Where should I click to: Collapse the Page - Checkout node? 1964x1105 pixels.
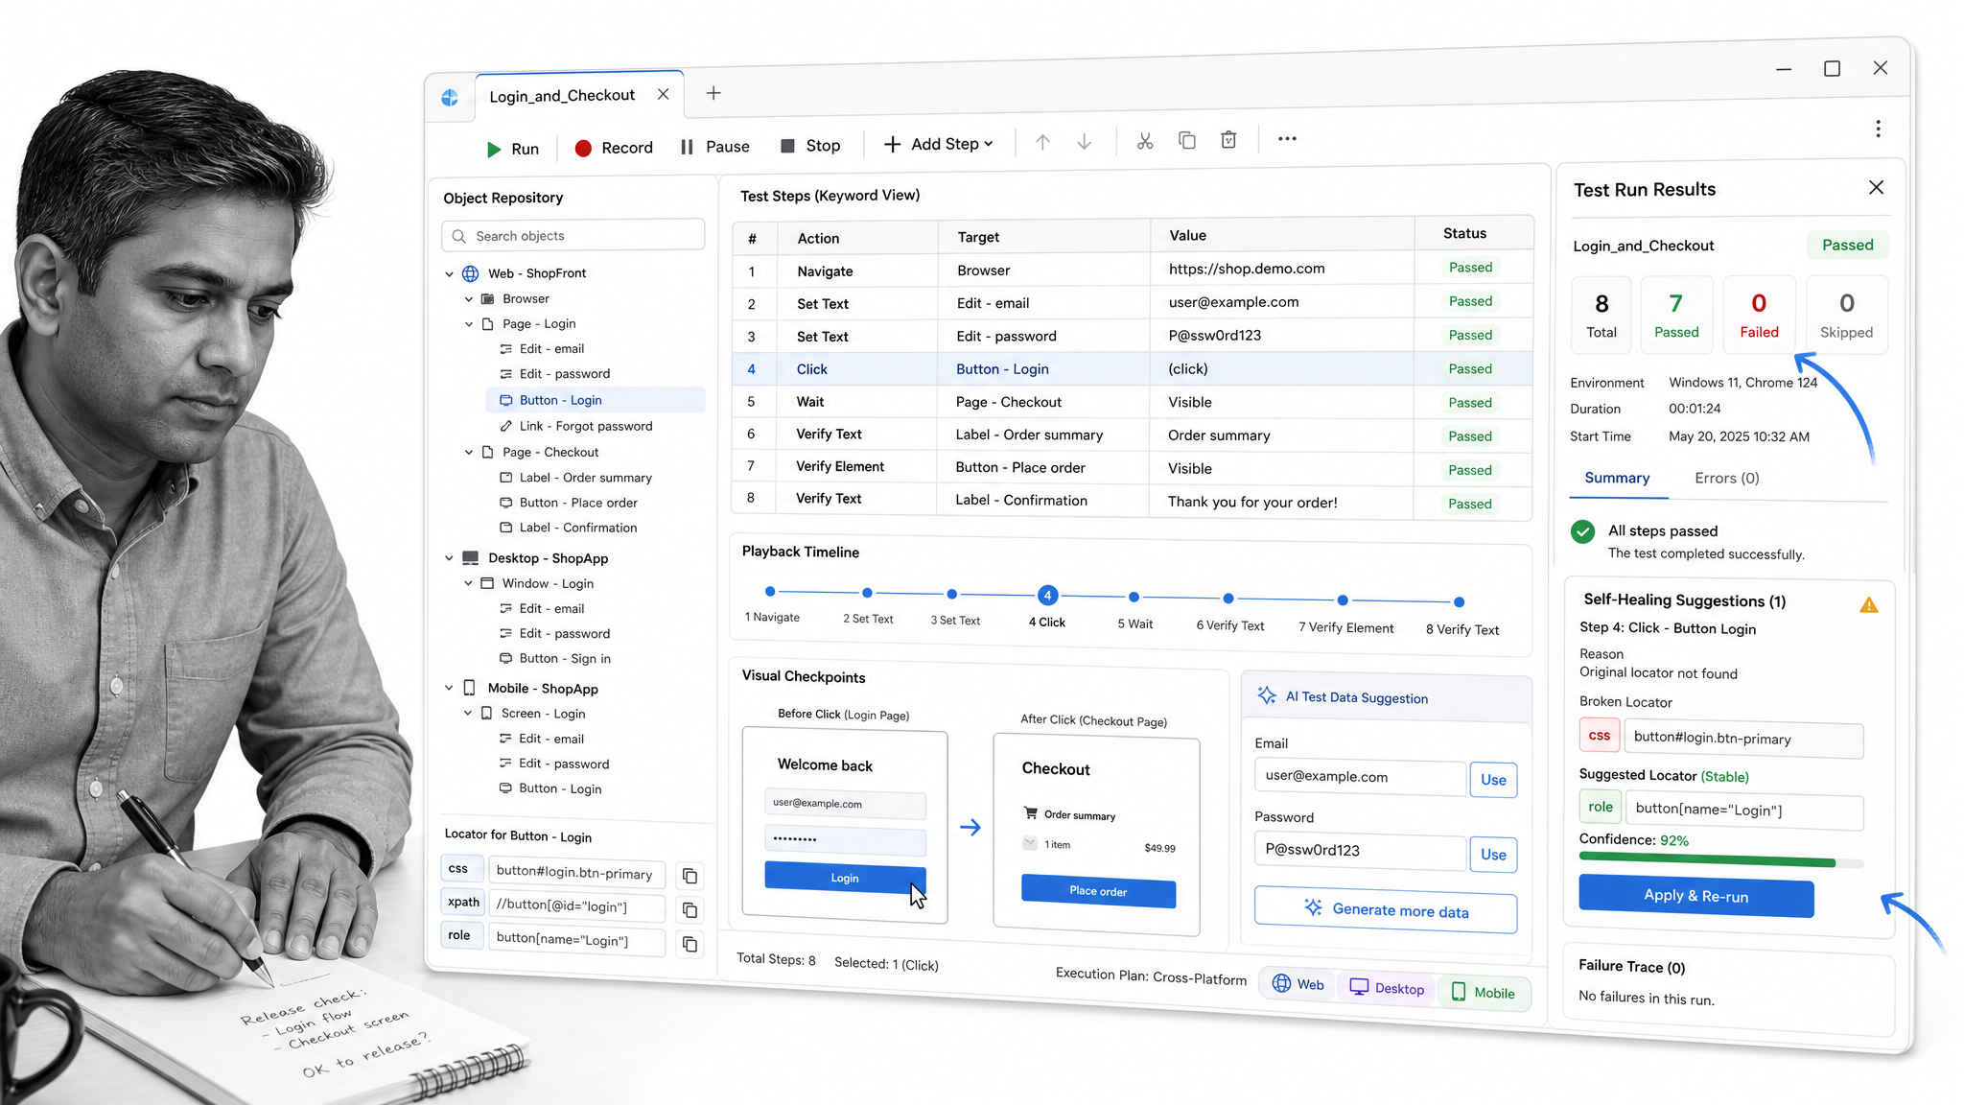tap(469, 453)
